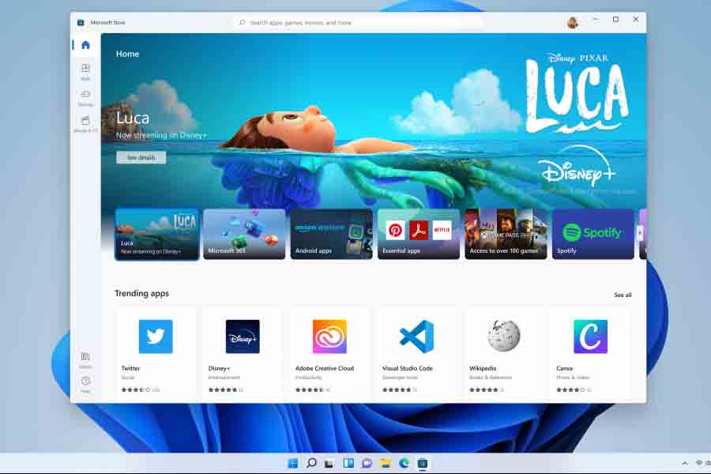The height and width of the screenshot is (474, 711).
Task: View the Essential apps collection
Action: tap(418, 233)
